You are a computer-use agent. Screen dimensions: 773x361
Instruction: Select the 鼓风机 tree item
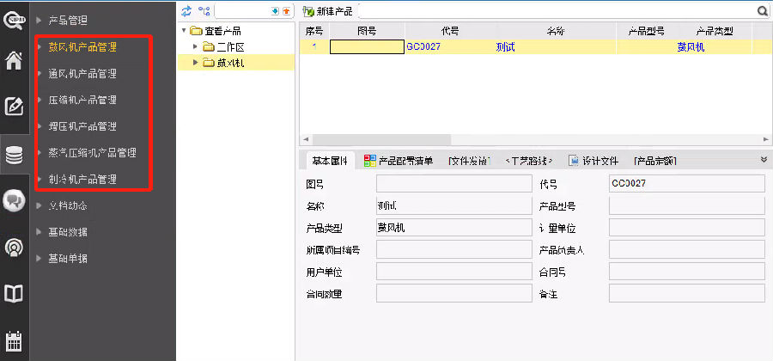(231, 63)
